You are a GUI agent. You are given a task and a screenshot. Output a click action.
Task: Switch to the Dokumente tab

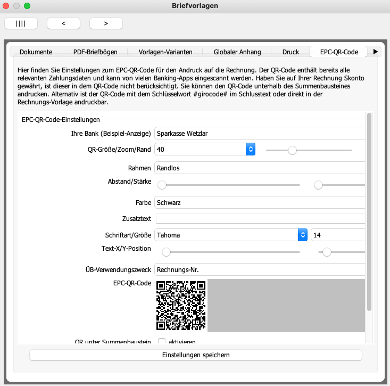tap(36, 52)
